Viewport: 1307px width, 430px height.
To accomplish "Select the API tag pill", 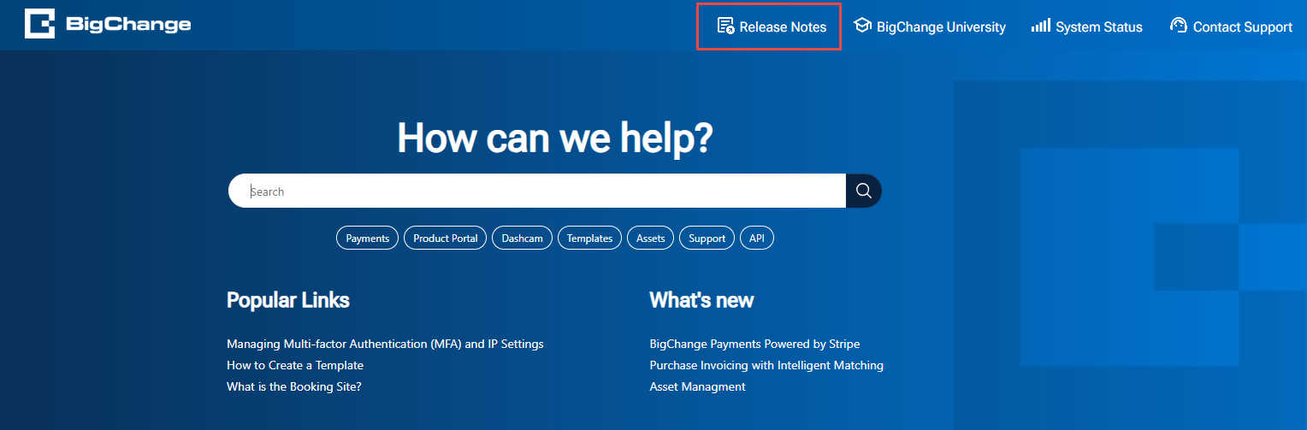I will pyautogui.click(x=756, y=239).
